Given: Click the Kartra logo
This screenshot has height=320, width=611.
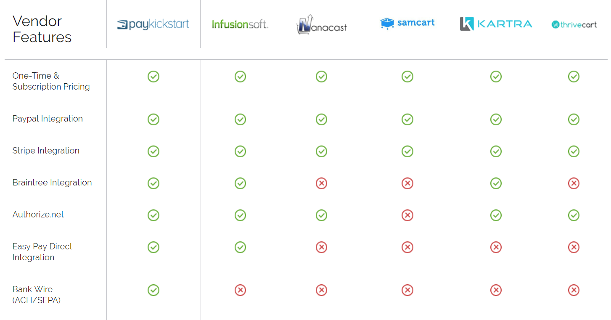Looking at the screenshot, I should [x=496, y=24].
